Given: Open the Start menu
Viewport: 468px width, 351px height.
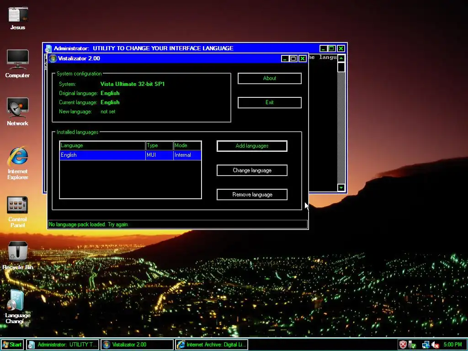Looking at the screenshot, I should click(x=12, y=345).
